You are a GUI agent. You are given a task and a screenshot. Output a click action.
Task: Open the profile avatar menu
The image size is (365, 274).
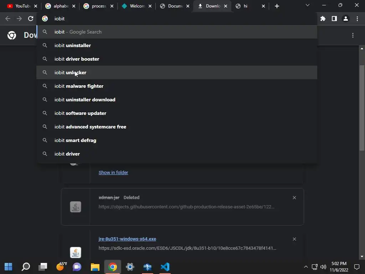coord(346,19)
